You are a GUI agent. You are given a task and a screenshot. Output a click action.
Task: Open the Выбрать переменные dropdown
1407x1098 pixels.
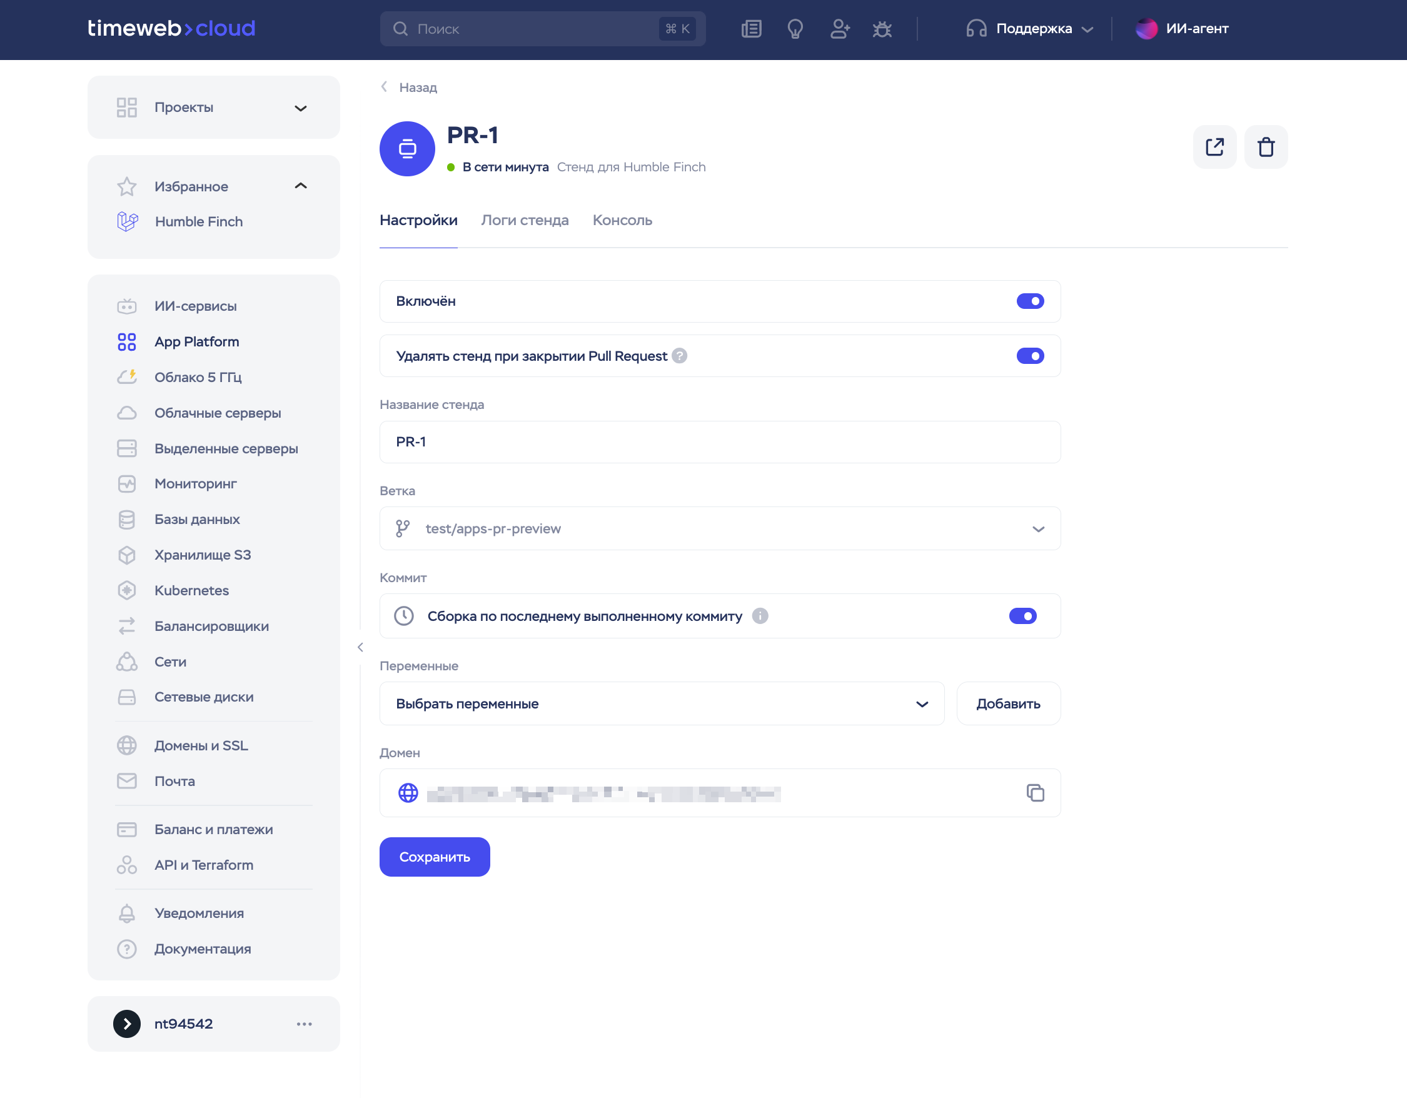pyautogui.click(x=662, y=703)
